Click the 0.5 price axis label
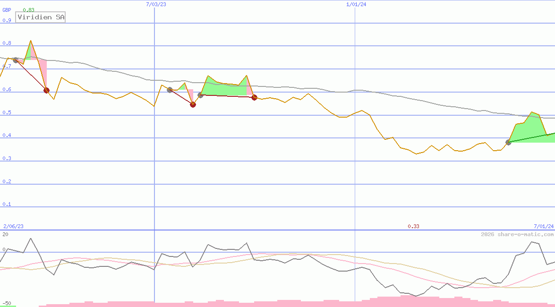 [x=7, y=112]
